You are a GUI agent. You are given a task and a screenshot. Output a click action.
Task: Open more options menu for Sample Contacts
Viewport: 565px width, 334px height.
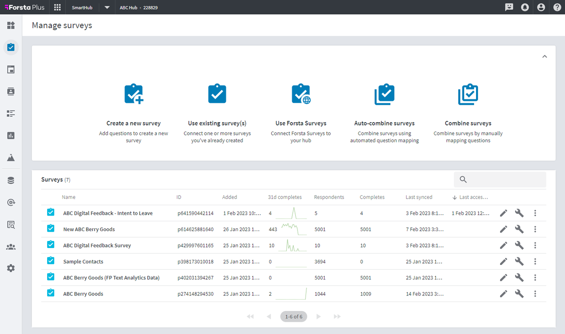coord(535,262)
